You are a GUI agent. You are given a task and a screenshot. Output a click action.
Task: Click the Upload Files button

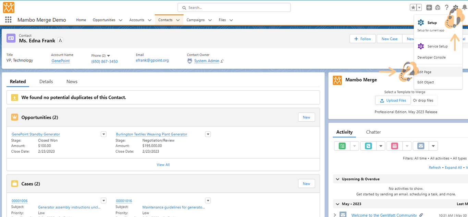tap(393, 100)
